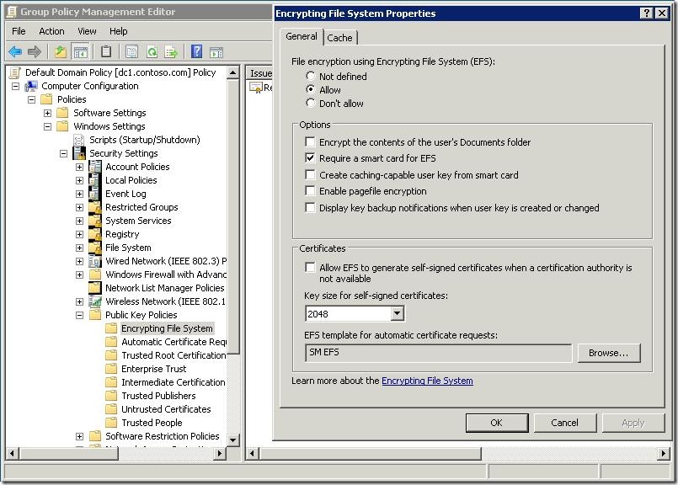Viewport: 678px width, 485px height.
Task: Select Enterprise Trust in the tree
Action: point(153,369)
